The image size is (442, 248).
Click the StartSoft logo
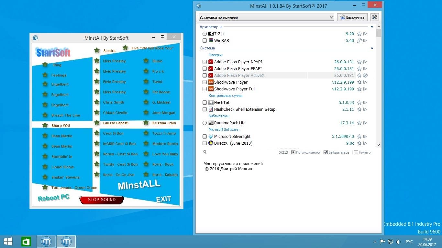(53, 52)
